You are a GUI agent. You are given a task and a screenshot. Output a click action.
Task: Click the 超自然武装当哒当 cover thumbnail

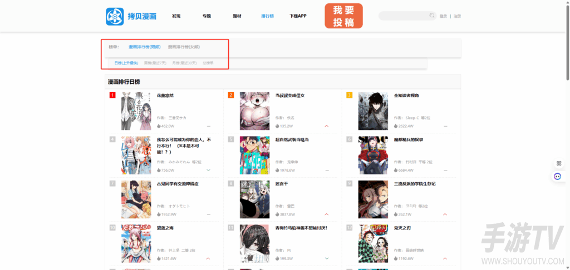pyautogui.click(x=254, y=156)
